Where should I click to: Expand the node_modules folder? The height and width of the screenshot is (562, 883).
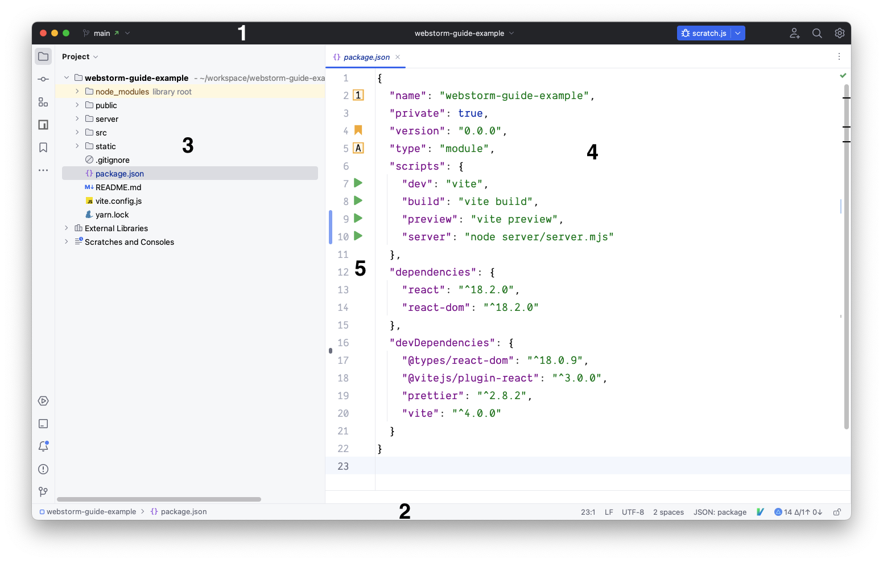77,91
